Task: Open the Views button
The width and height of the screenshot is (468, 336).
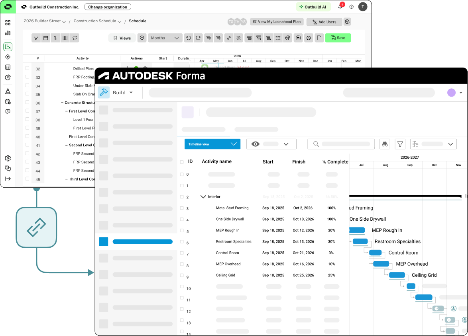Action: (x=122, y=38)
